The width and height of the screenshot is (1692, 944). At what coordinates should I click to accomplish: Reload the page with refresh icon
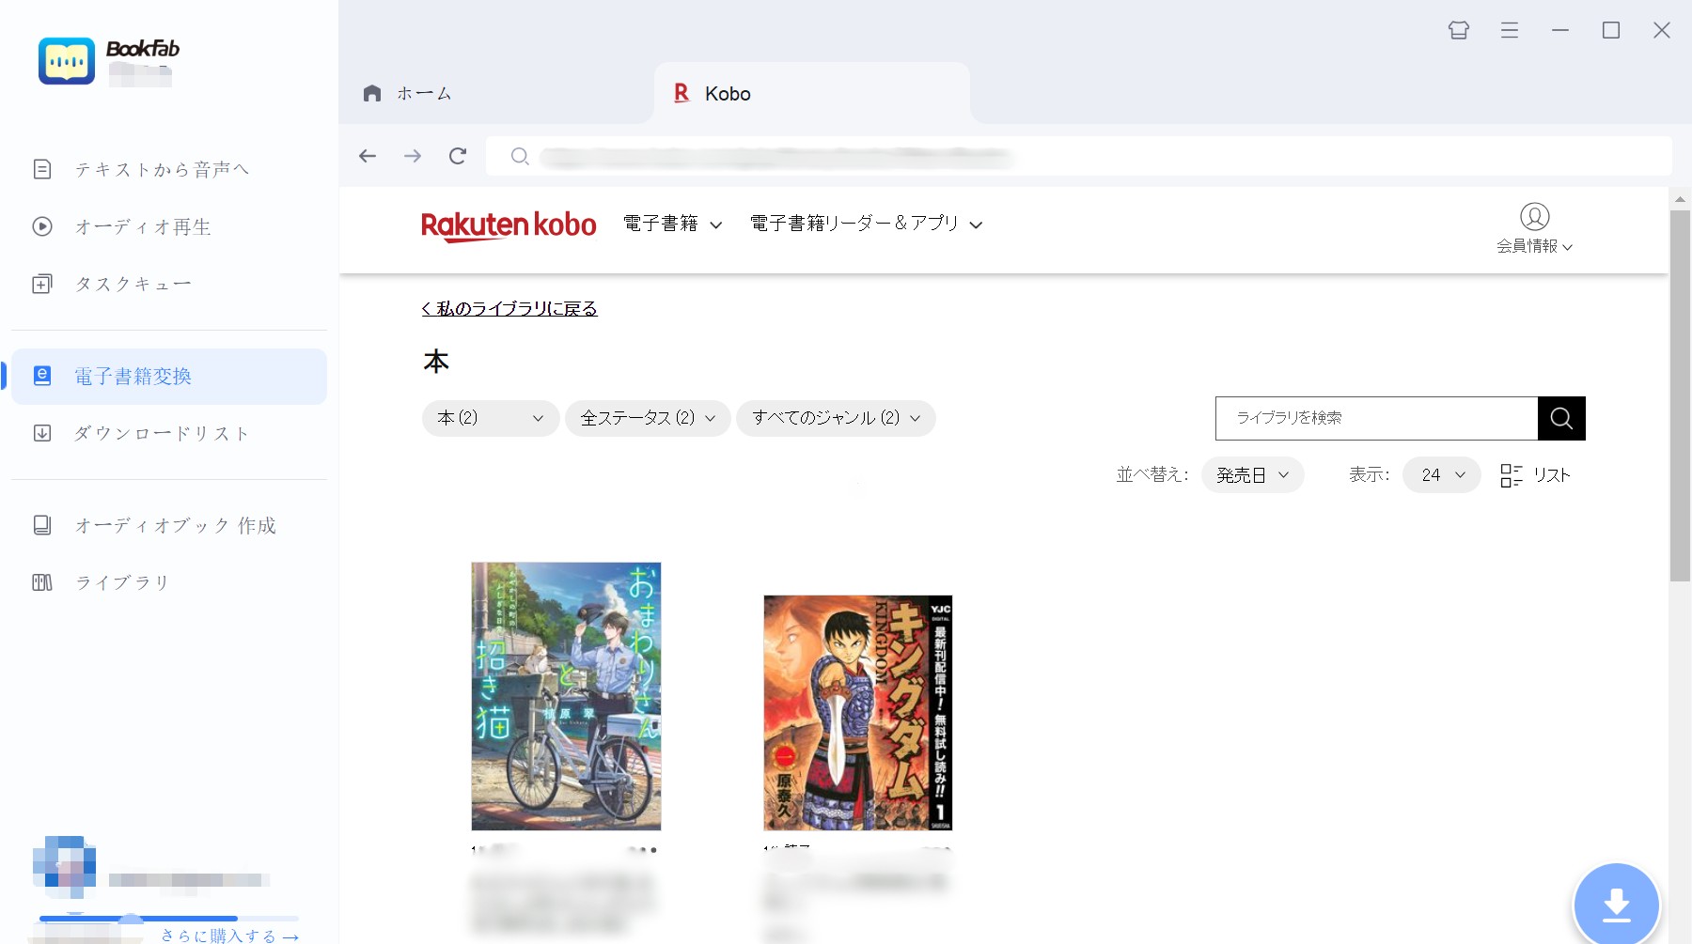[x=458, y=156]
